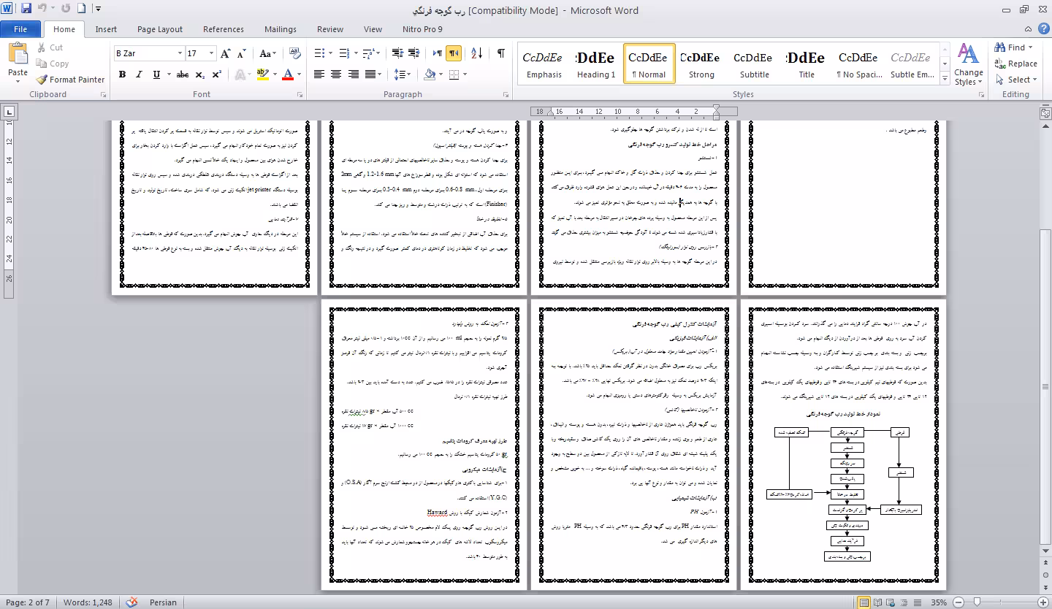Save the document from Quick Access Toolbar

point(26,9)
